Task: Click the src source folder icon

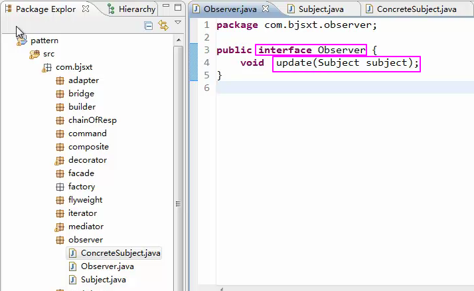Action: (x=35, y=54)
